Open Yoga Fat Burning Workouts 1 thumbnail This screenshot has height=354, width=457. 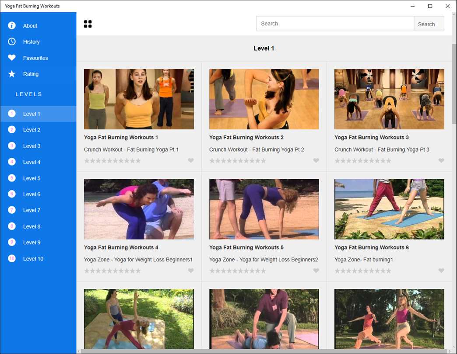tap(139, 99)
